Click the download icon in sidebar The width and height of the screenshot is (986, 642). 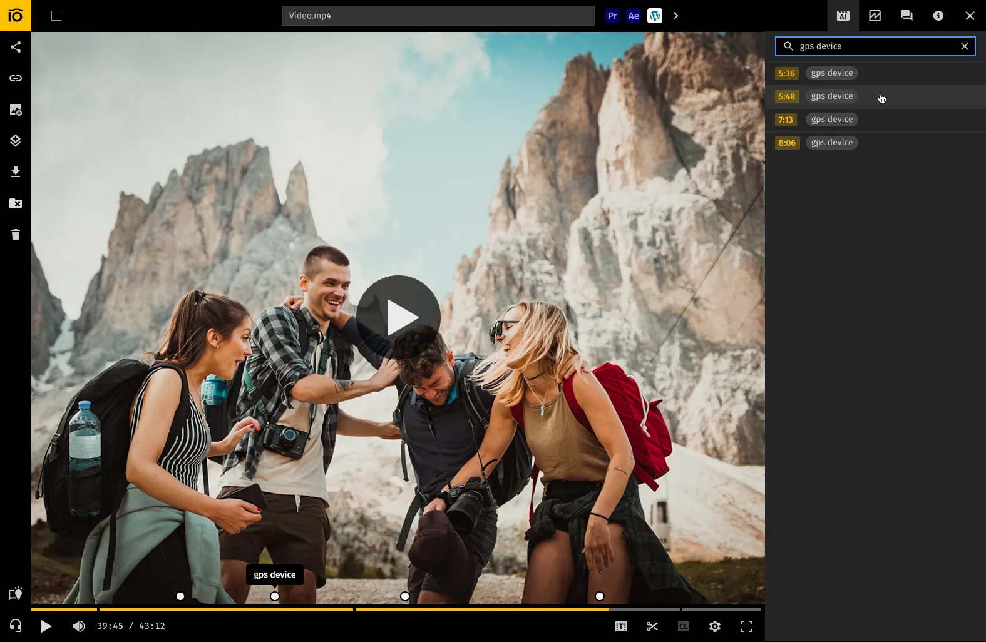click(x=16, y=172)
